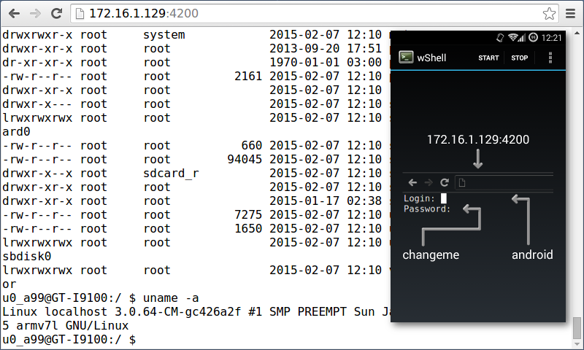This screenshot has width=584, height=350.
Task: Tap the android login hint
Action: pos(532,254)
